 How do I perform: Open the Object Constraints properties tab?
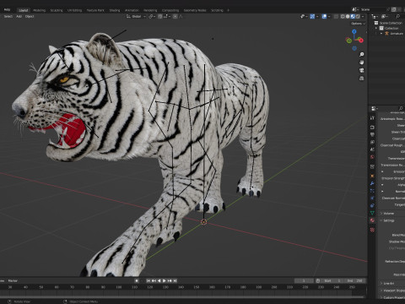(x=372, y=205)
